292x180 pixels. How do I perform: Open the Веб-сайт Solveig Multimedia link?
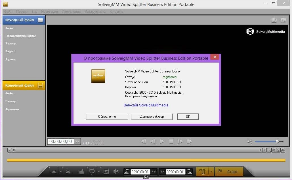click(146, 105)
